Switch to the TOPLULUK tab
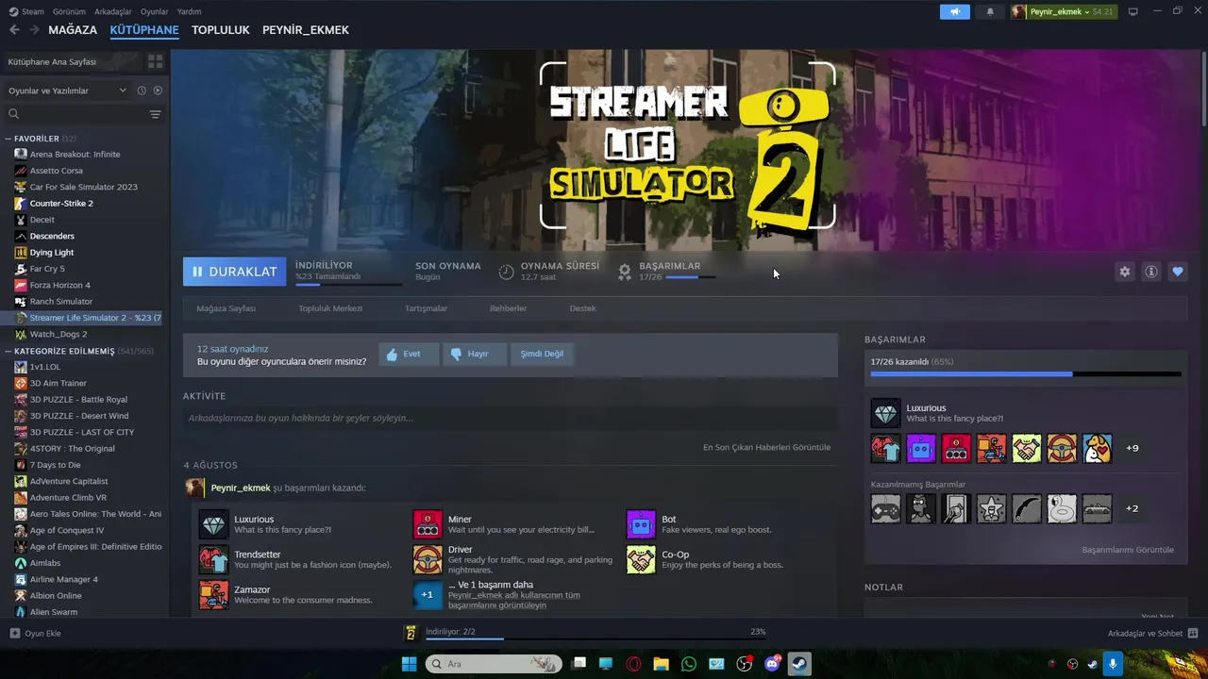This screenshot has width=1208, height=679. click(221, 29)
